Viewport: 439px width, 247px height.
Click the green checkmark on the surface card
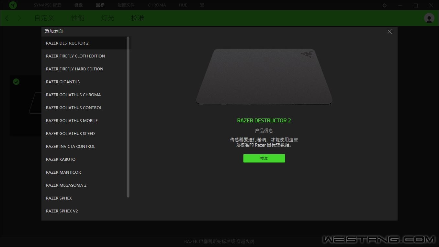click(16, 82)
